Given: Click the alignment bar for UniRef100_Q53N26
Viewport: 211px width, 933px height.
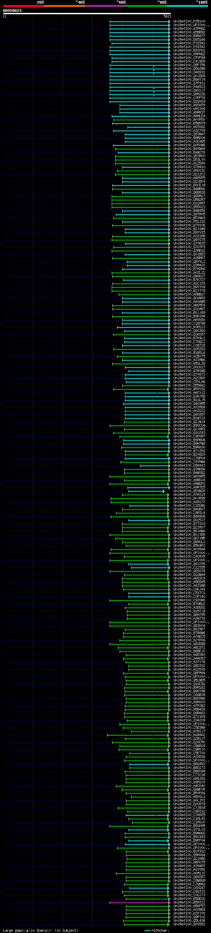Looking at the screenshot, I should coord(146,491).
